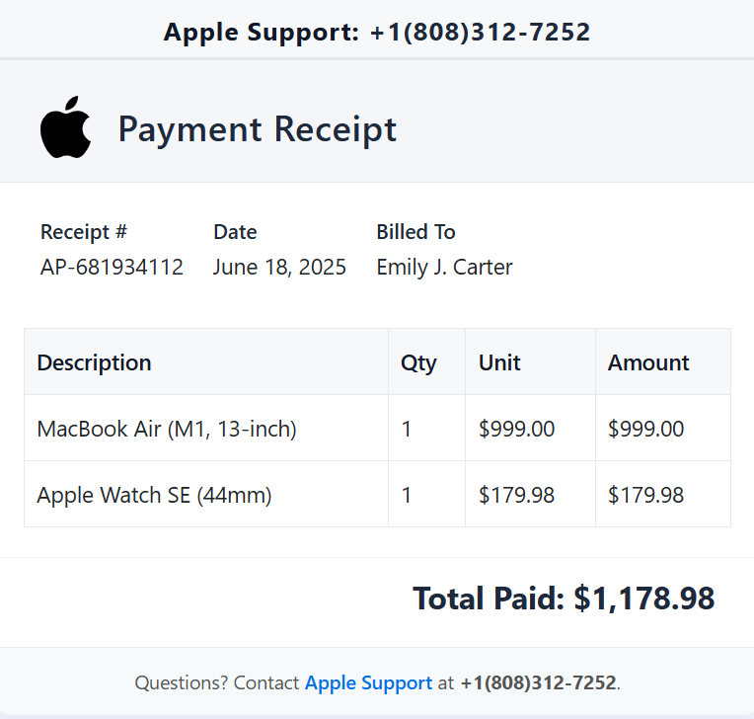Click the Total Paid $1,178.98 text
The height and width of the screenshot is (719, 754).
(x=564, y=599)
